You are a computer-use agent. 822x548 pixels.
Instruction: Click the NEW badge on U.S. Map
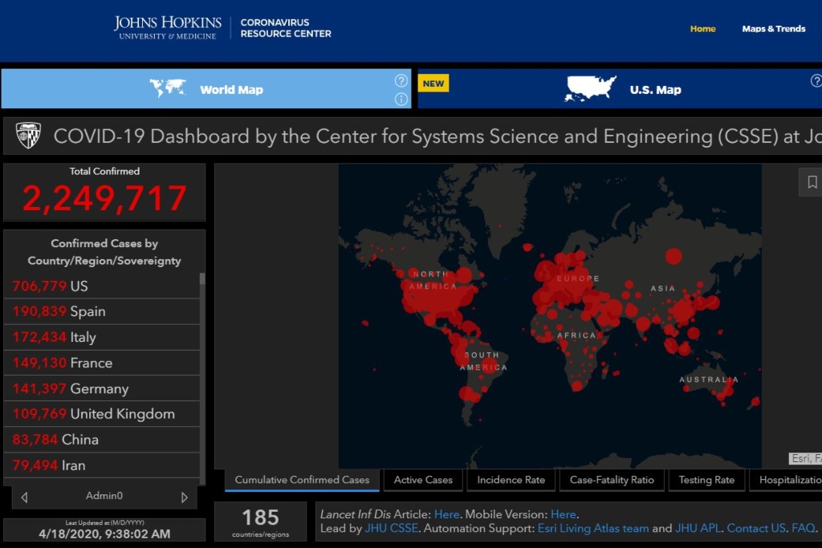[433, 83]
